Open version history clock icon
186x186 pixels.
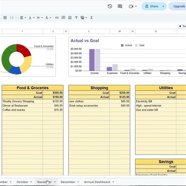(110, 6)
